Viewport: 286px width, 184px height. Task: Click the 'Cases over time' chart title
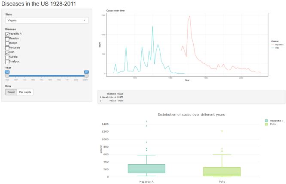click(x=116, y=11)
